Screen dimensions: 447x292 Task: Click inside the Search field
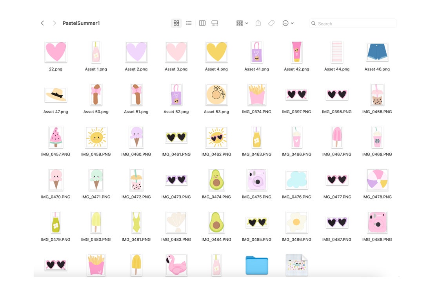point(352,23)
